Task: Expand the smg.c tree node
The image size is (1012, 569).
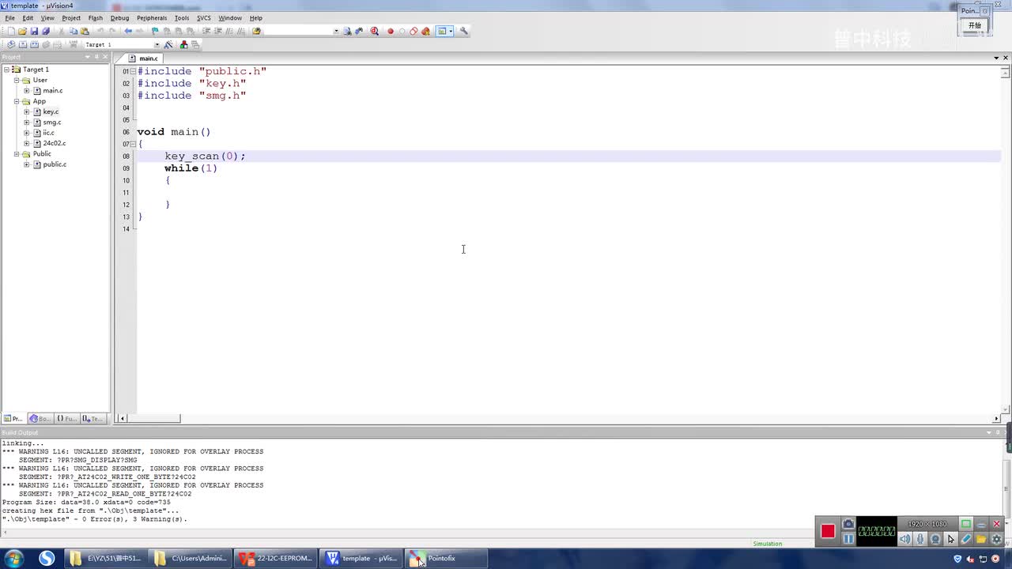Action: (27, 122)
